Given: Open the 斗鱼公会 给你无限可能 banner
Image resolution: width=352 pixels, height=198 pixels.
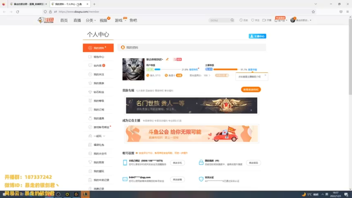Looking at the screenshot, I should click(191, 134).
